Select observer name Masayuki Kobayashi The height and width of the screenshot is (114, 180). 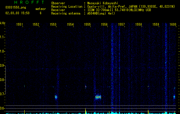point(103,3)
